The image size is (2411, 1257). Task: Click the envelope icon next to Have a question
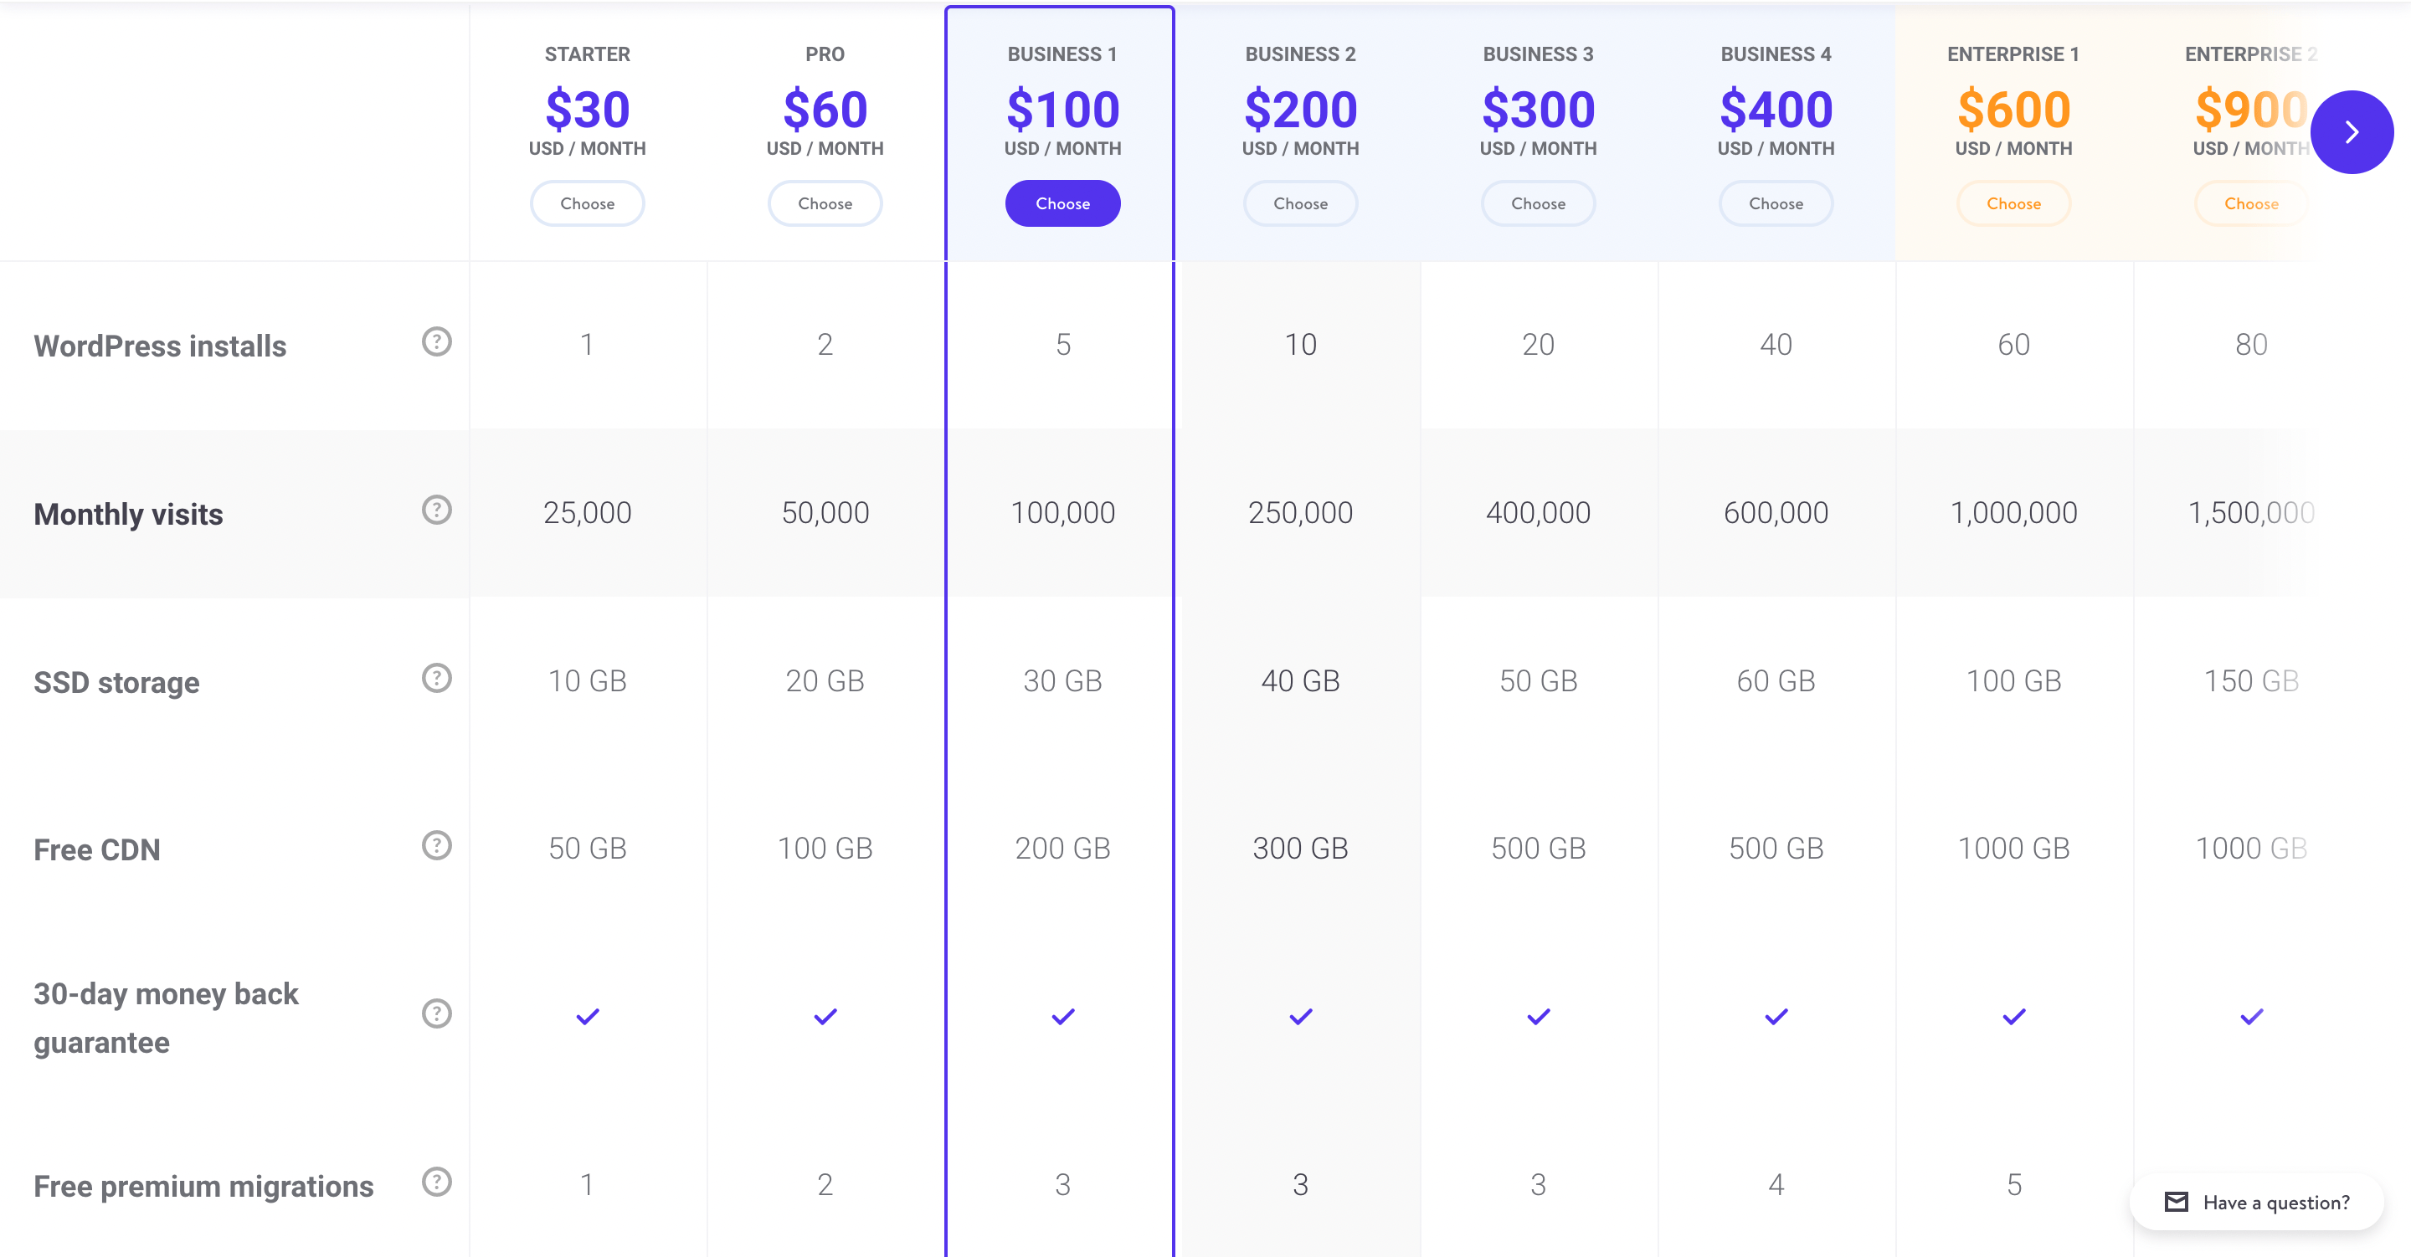tap(2178, 1203)
